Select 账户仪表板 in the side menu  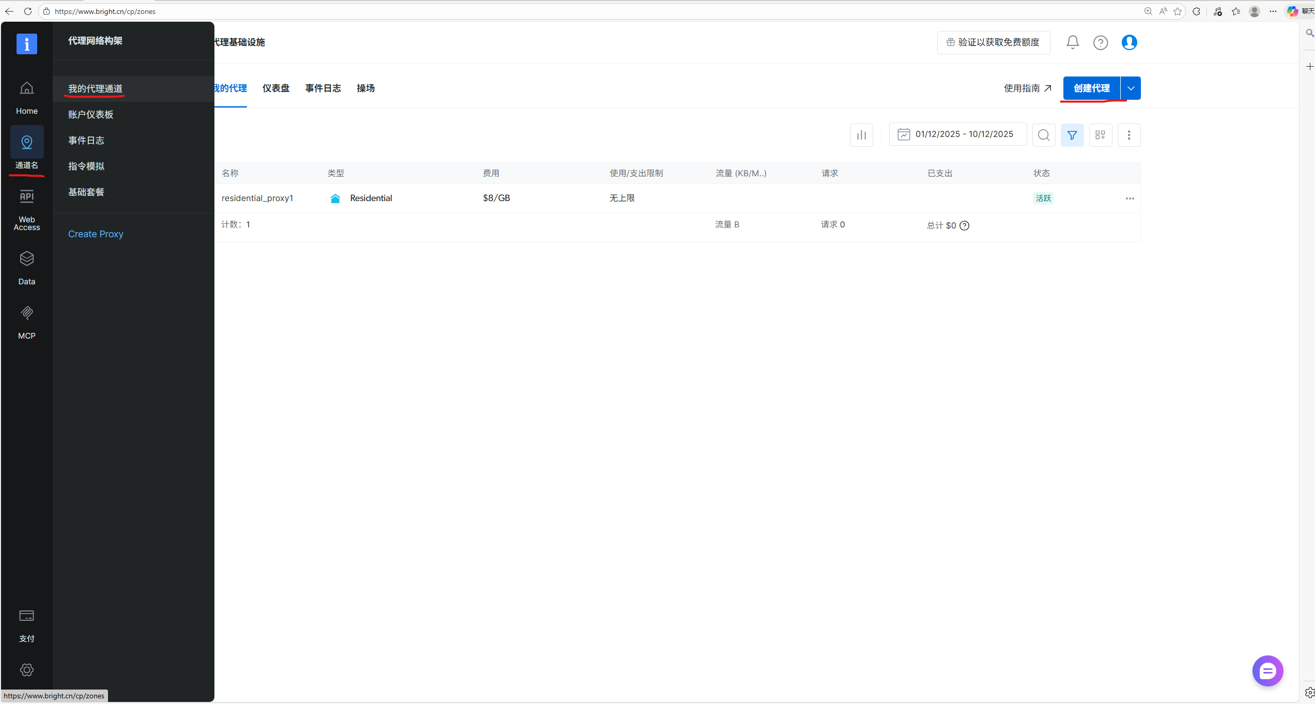pyautogui.click(x=90, y=115)
